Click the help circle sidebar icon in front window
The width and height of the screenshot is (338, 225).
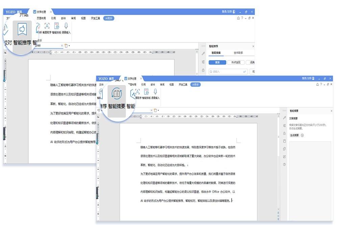(x=284, y=165)
